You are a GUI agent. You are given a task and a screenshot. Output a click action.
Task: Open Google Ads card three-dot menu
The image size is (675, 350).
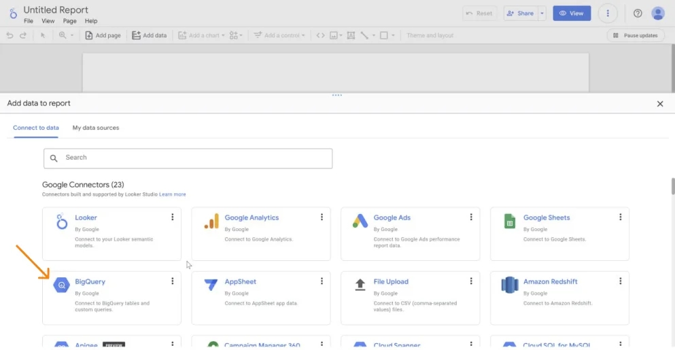[471, 217]
